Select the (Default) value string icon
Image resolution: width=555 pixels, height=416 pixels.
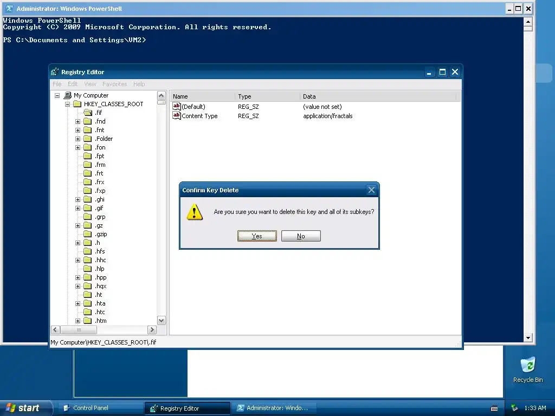(x=177, y=106)
